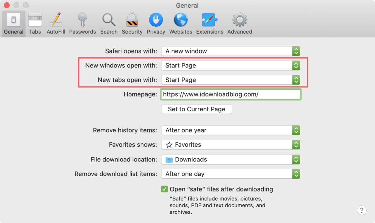Switch to the General tab
This screenshot has width=375, height=223.
click(x=13, y=23)
